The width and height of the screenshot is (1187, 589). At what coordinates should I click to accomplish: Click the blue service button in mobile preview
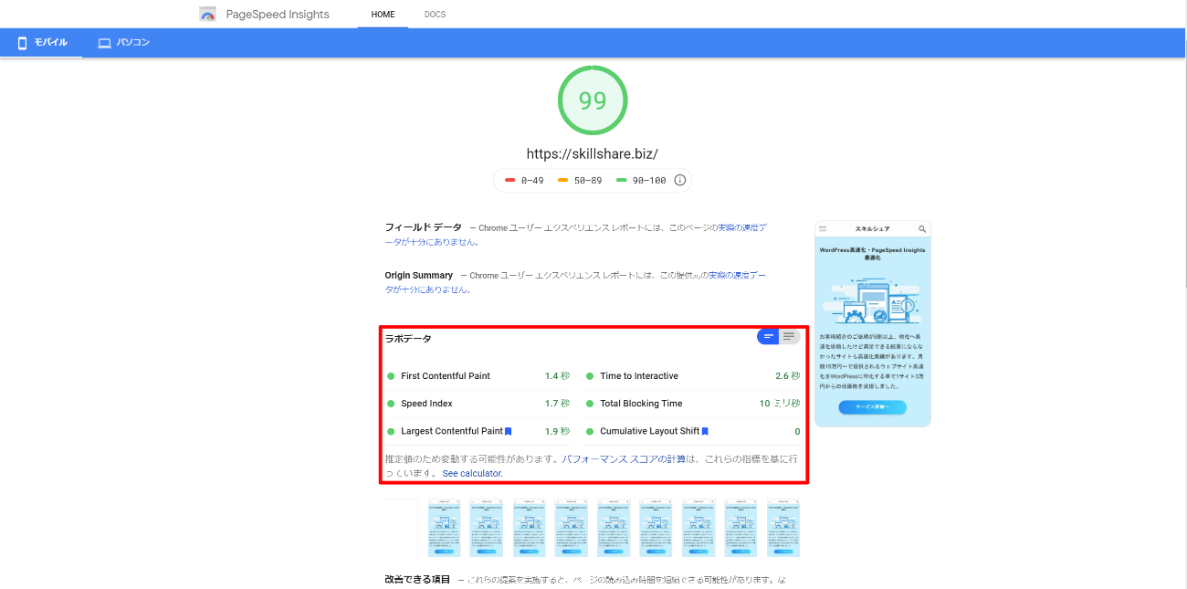[872, 407]
